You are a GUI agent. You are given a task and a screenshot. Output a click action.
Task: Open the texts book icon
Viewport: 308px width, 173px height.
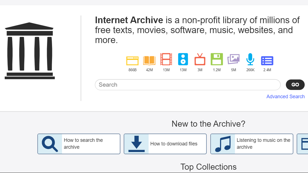(x=149, y=60)
